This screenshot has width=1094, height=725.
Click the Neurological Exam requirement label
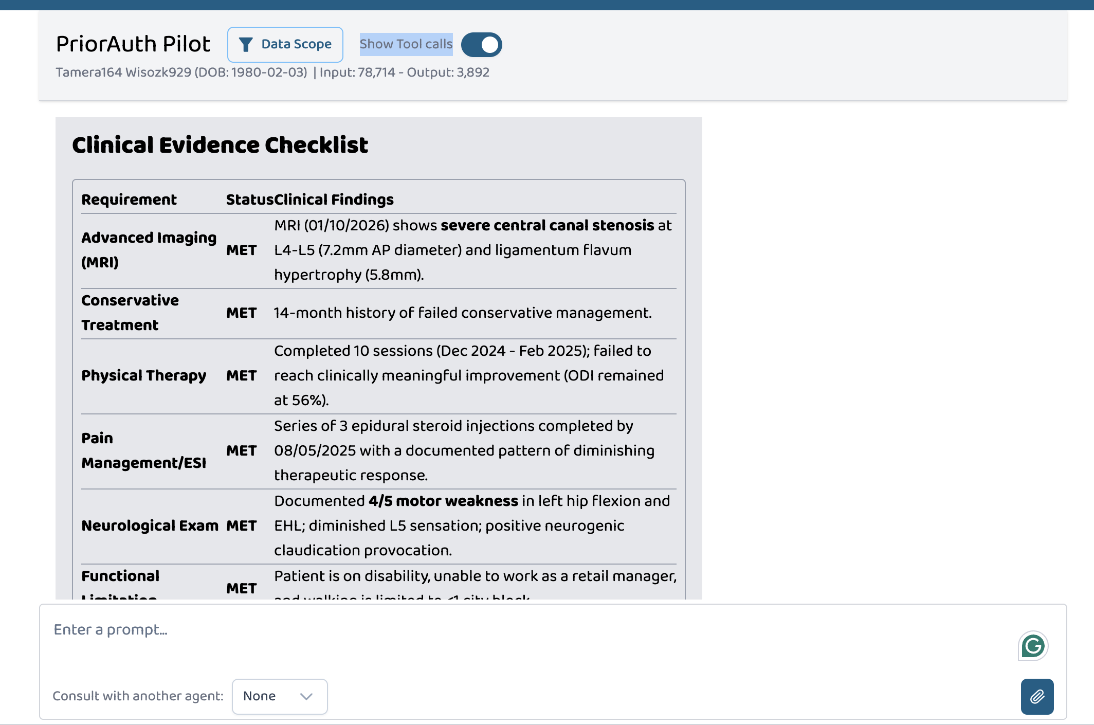coord(150,525)
